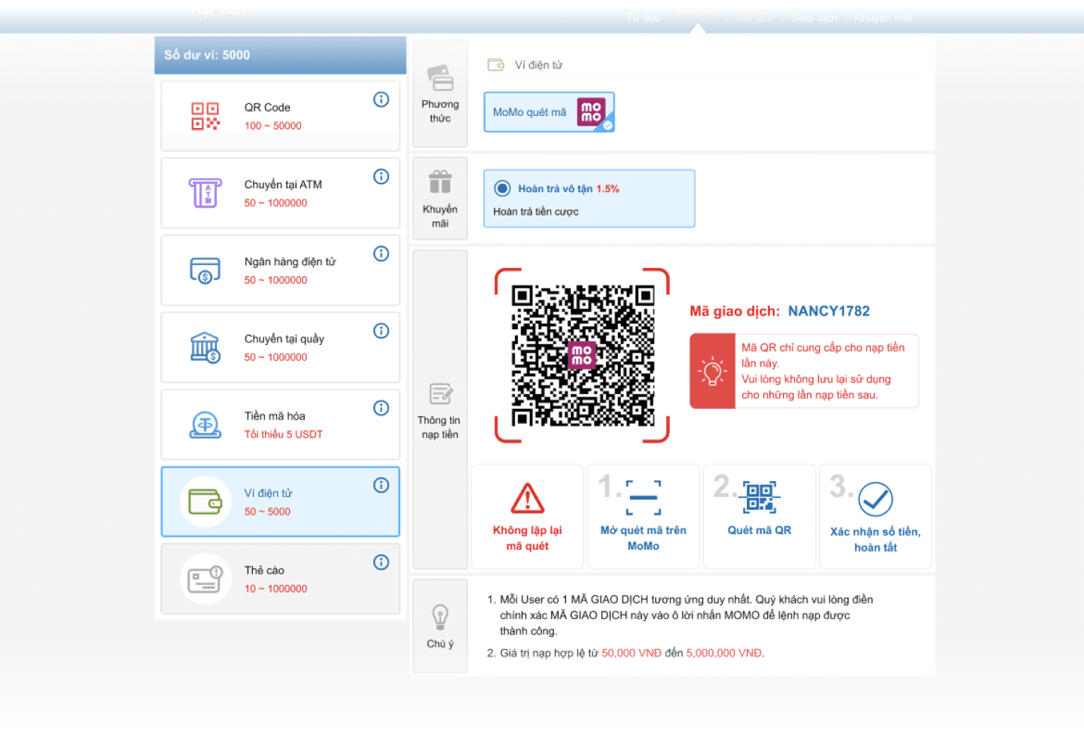Click 50,000 VNĐ minimum amount text

[x=632, y=653]
